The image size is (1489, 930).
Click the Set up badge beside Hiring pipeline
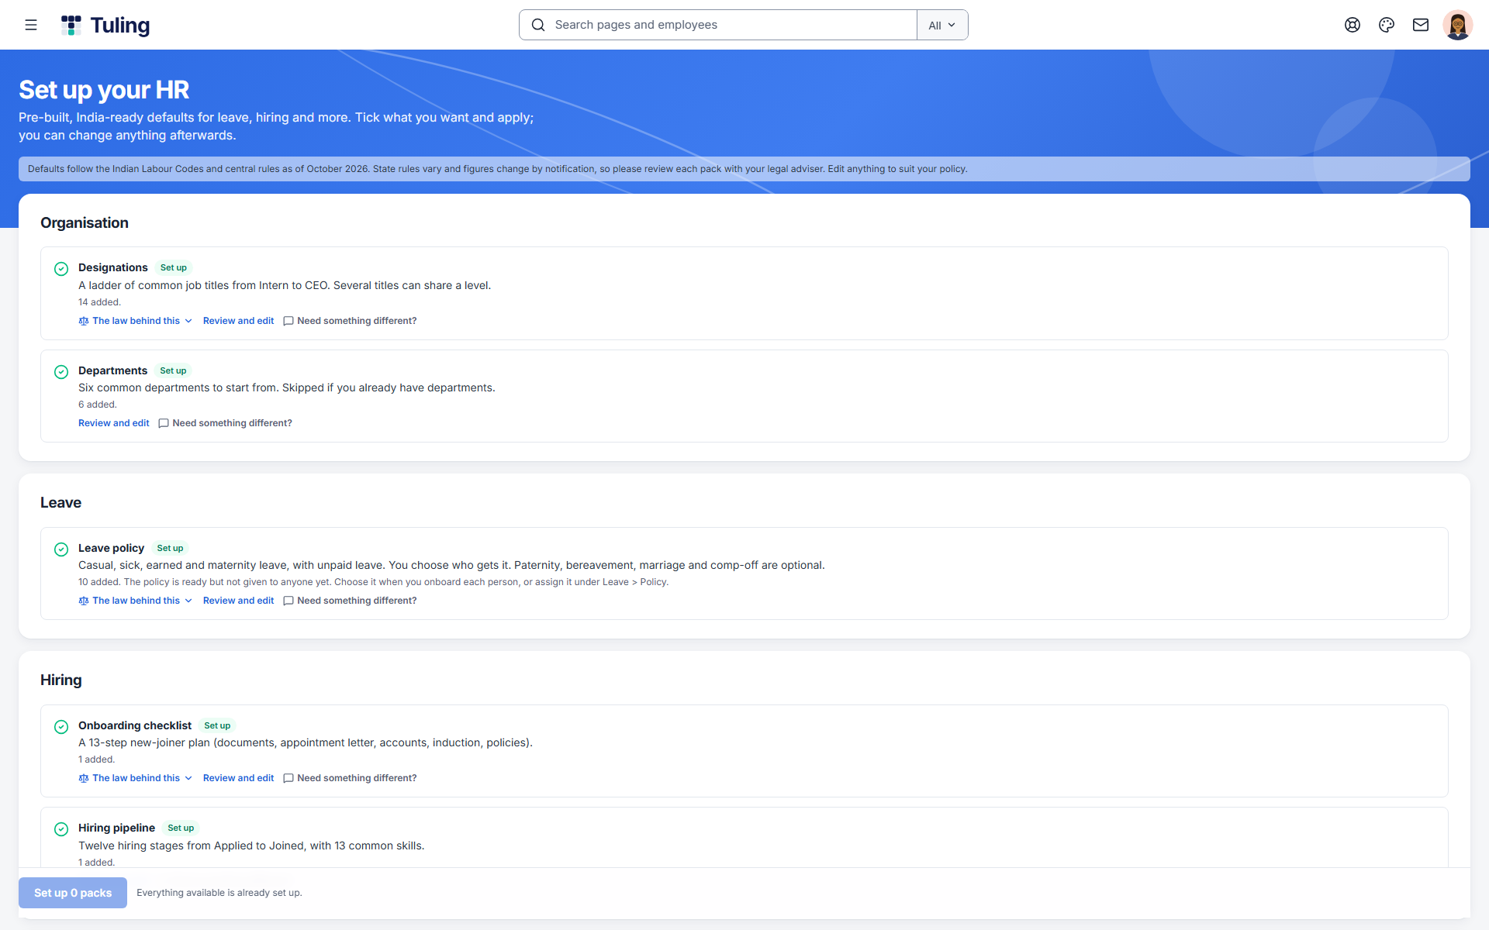(181, 828)
